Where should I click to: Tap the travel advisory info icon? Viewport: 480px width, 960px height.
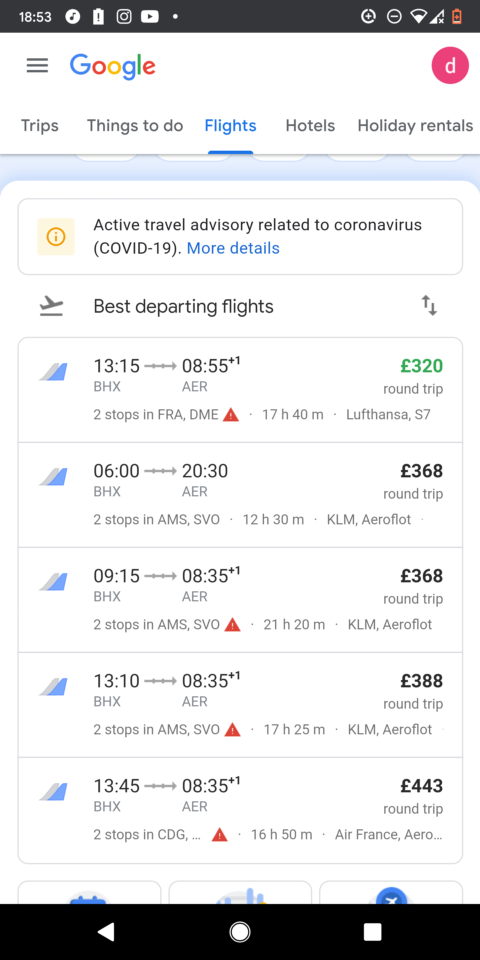point(56,237)
